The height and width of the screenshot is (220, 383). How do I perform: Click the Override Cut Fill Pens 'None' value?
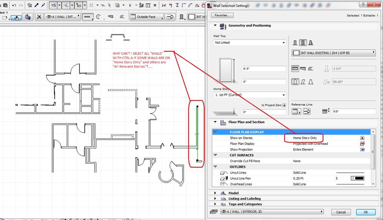point(296,161)
